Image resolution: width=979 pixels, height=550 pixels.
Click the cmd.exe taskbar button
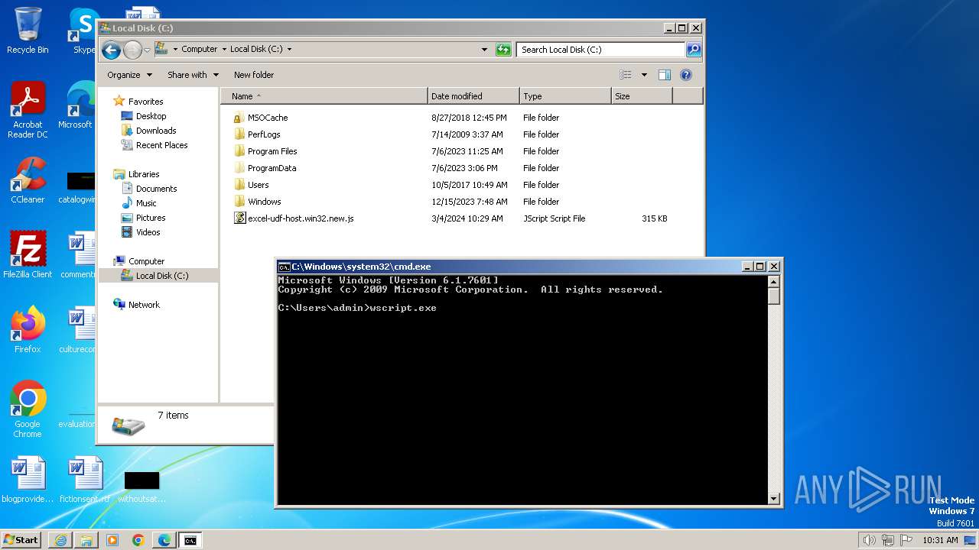[190, 540]
